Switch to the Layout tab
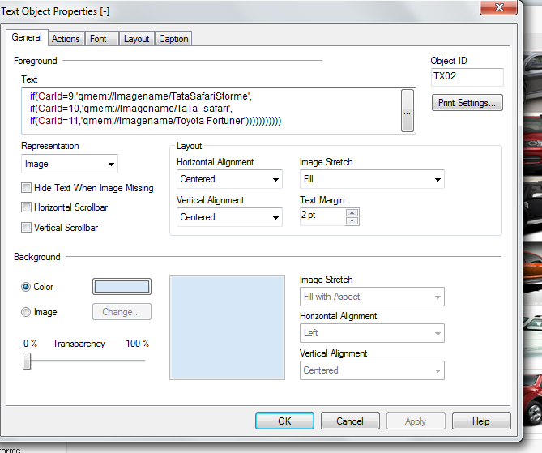Image resolution: width=542 pixels, height=453 pixels. point(137,39)
